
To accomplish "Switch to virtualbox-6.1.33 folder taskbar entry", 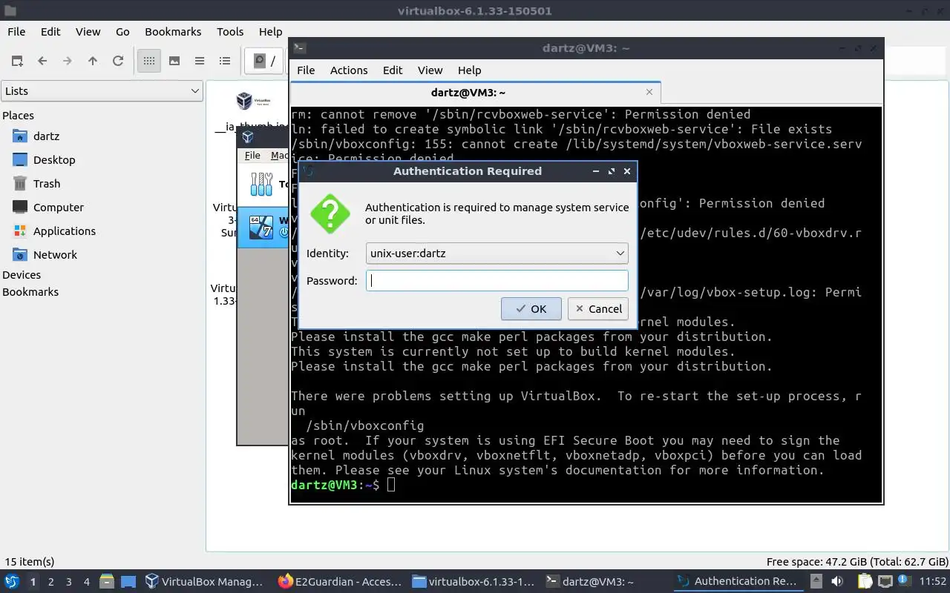I will tap(474, 582).
